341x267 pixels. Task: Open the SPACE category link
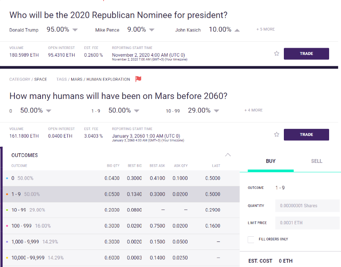pos(40,79)
